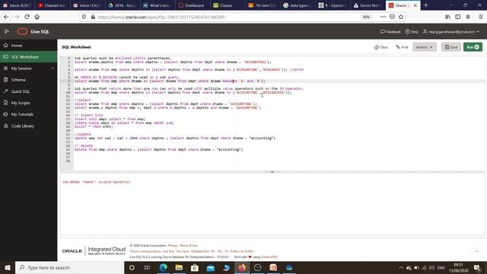Reload the browser page
487x274 pixels.
[x=27, y=17]
